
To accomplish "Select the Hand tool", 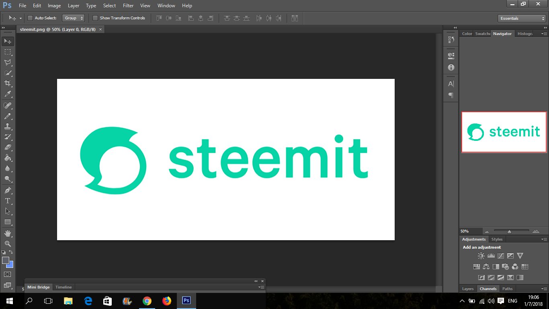I will (8, 233).
